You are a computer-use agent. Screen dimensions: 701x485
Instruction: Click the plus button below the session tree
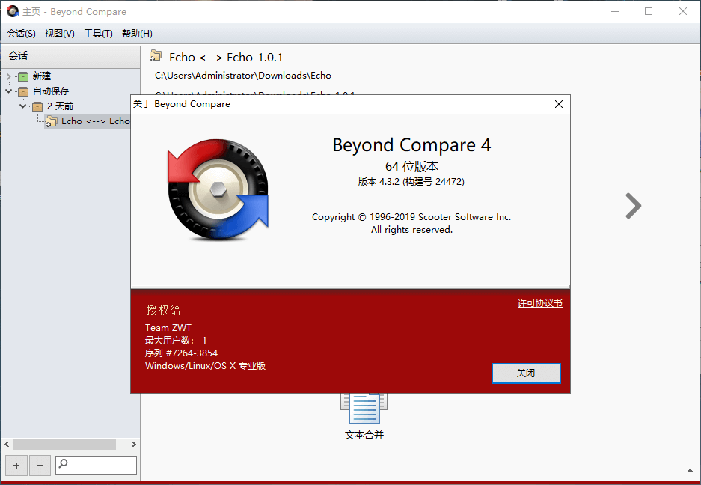[16, 465]
